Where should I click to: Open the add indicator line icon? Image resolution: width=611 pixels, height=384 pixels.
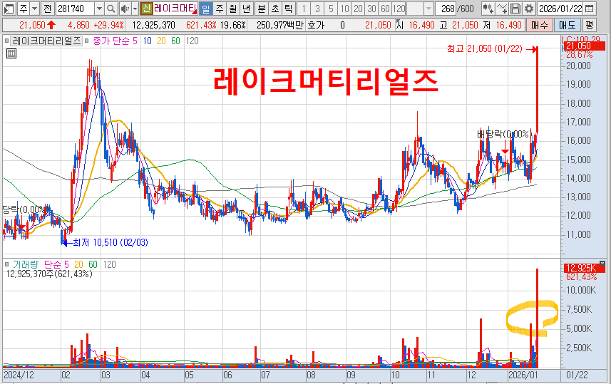coord(501,8)
